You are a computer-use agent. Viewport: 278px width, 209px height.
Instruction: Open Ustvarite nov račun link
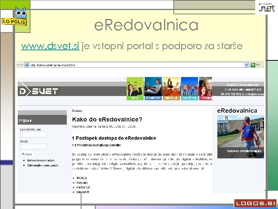tap(41, 160)
